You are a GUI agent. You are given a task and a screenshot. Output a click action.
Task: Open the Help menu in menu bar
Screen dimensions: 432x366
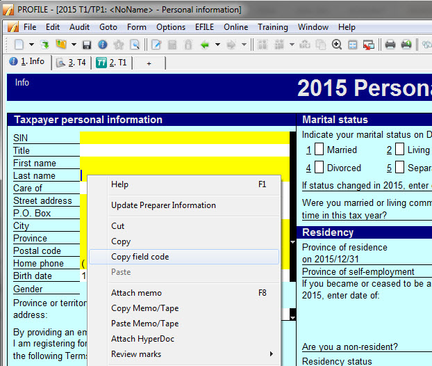[347, 27]
